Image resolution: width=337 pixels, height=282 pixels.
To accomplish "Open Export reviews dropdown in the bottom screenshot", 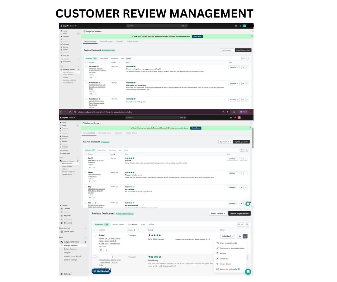I will [218, 214].
